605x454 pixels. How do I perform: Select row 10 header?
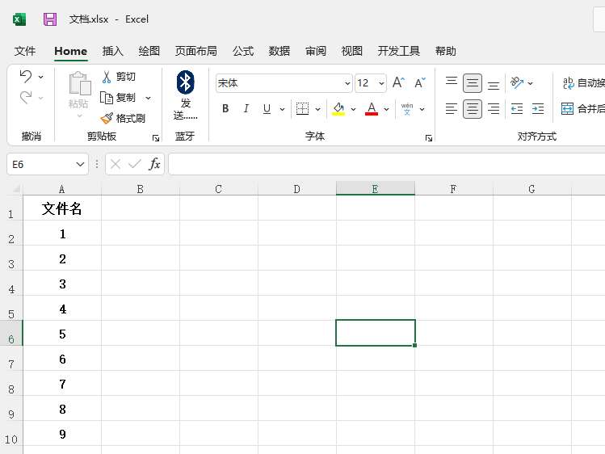(11, 434)
